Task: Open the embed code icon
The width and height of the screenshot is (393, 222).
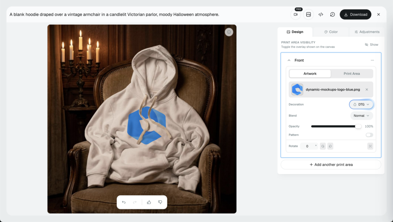Action: (x=320, y=15)
